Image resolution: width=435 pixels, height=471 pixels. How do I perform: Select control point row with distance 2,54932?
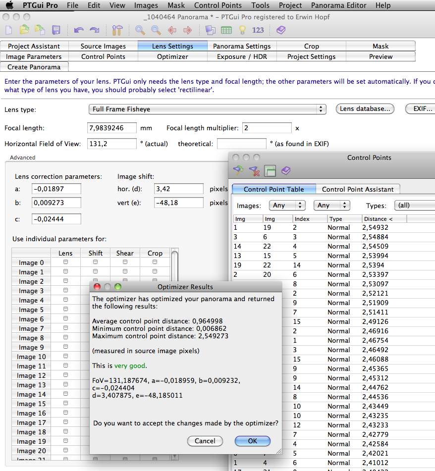(x=333, y=227)
